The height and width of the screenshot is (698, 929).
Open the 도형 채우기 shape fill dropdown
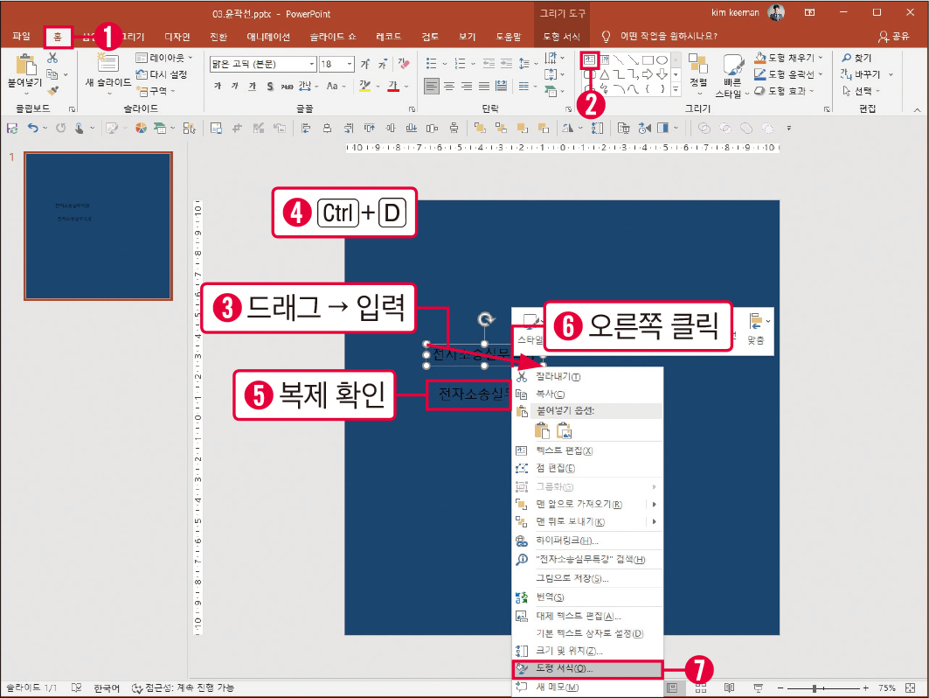(x=788, y=58)
